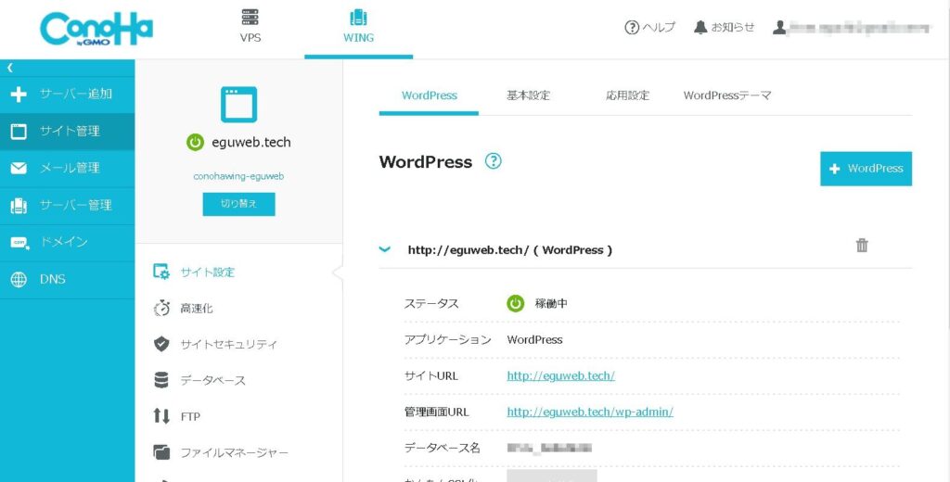Click the ConoHa logo
The height and width of the screenshot is (482, 950).
[x=96, y=28]
